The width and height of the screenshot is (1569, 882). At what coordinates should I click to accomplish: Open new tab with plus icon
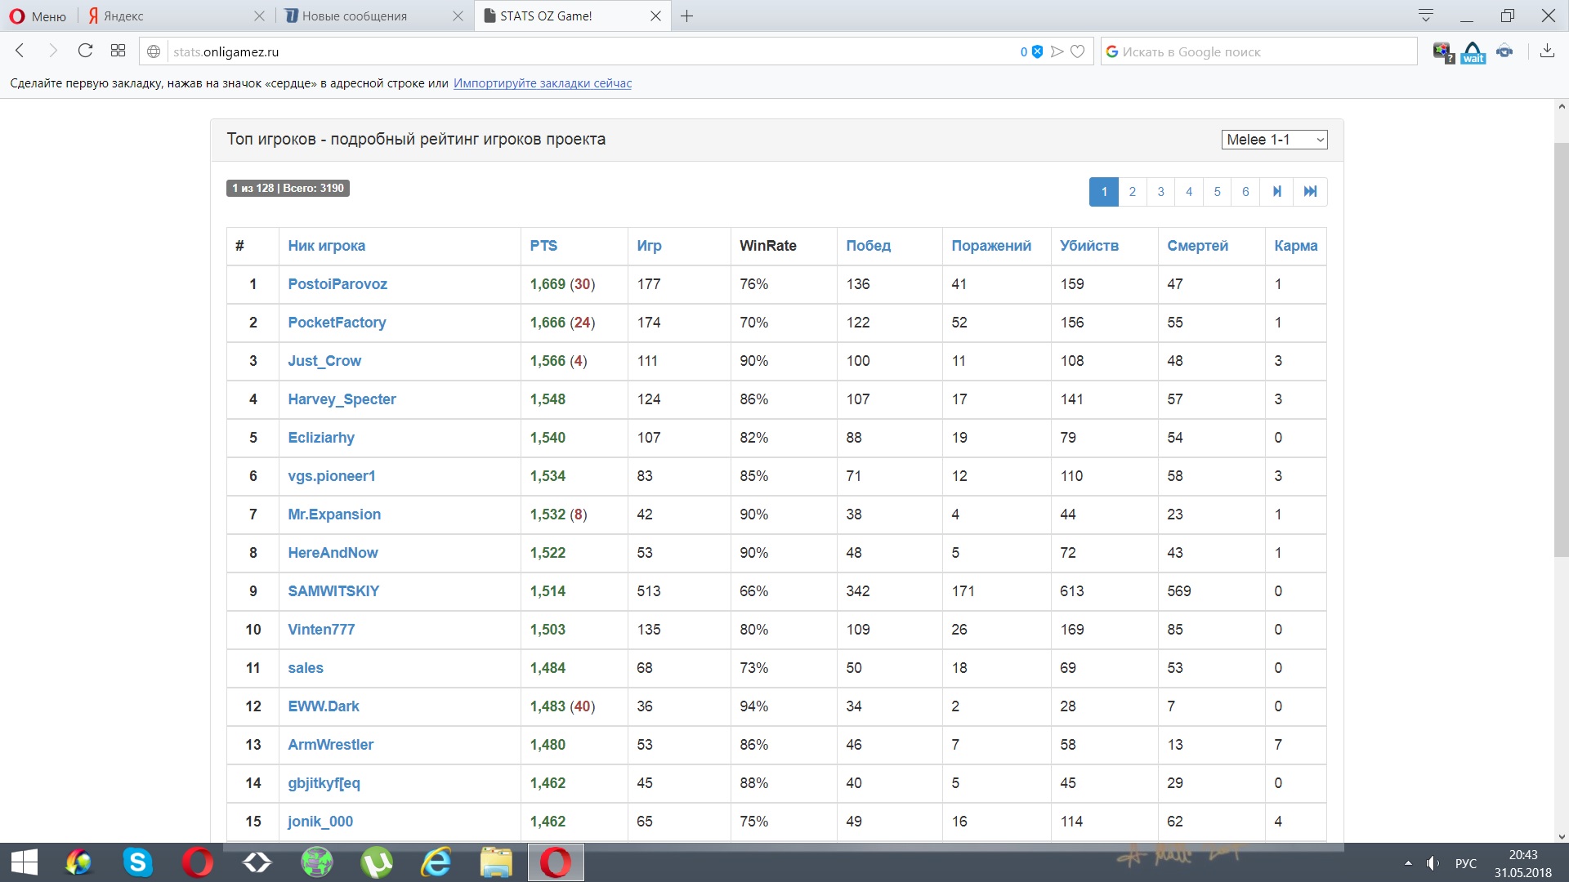(686, 16)
